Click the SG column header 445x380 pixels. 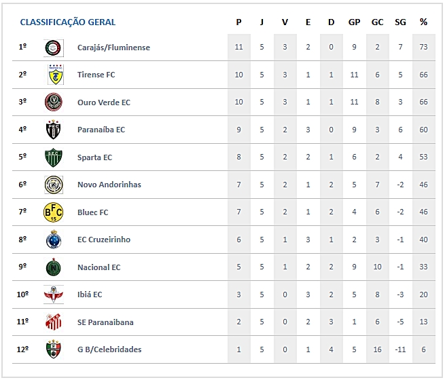click(x=400, y=22)
